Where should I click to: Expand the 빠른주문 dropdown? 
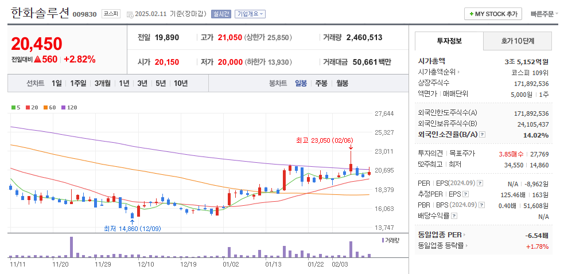point(544,14)
